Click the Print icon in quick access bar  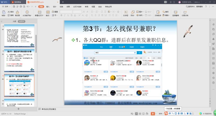click(21, 6)
